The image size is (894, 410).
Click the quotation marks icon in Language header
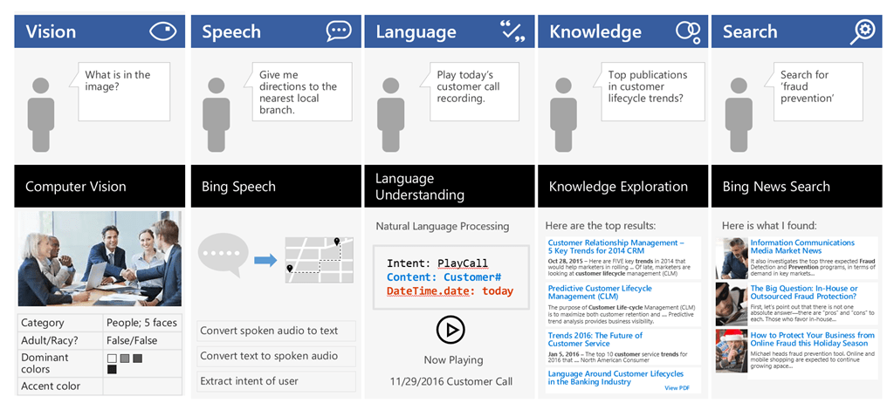coord(512,31)
